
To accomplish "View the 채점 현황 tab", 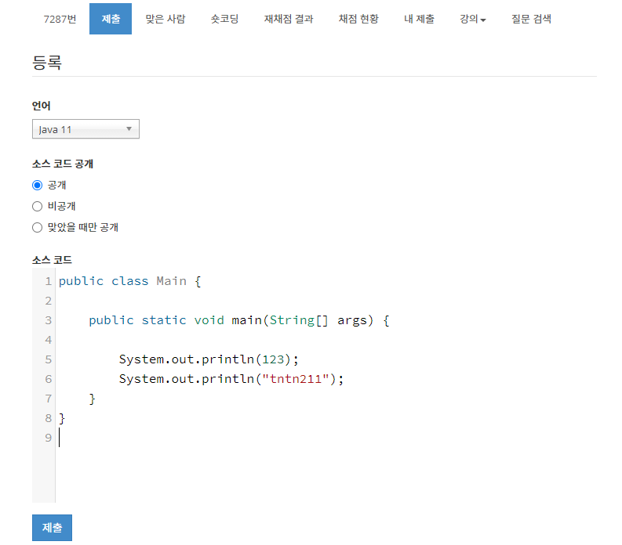I will coord(358,19).
